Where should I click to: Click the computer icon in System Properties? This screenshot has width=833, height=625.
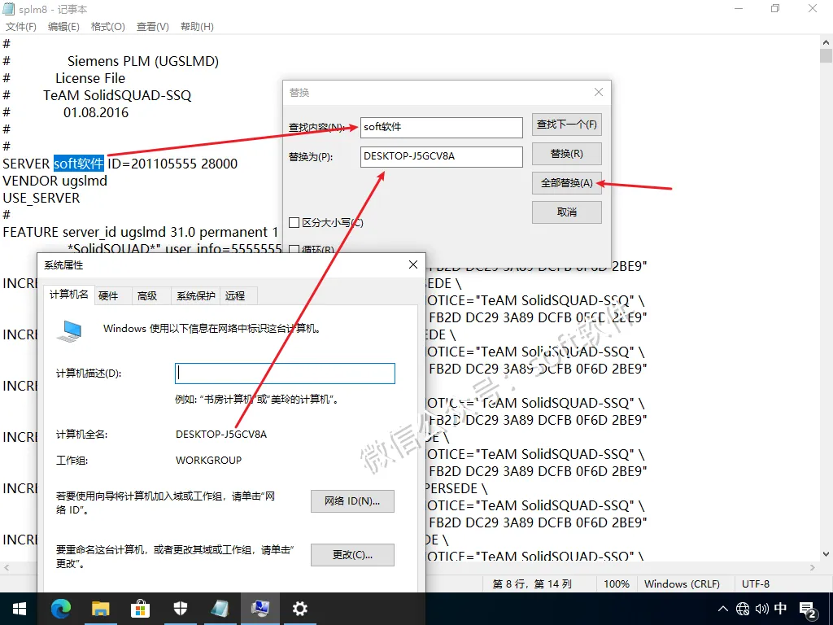70,330
